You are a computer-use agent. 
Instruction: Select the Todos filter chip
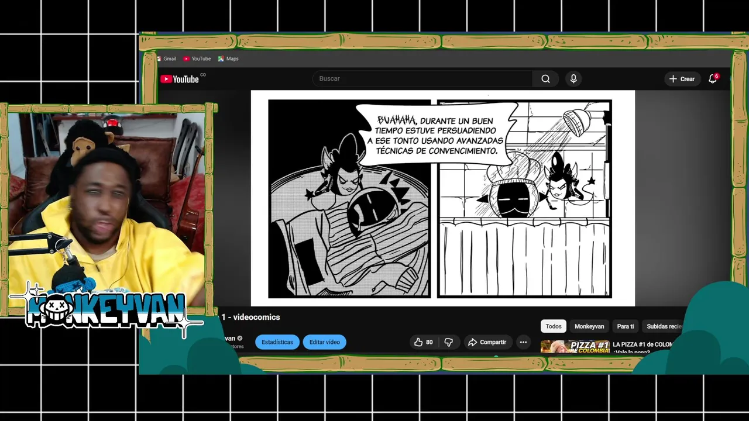(554, 326)
